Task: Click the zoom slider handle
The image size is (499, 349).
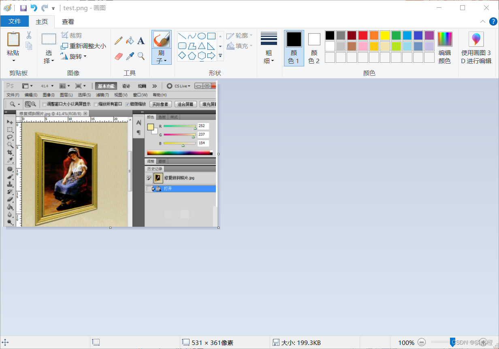Action: (452, 343)
